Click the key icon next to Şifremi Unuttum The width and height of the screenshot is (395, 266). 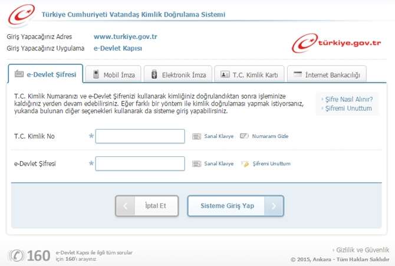click(245, 163)
